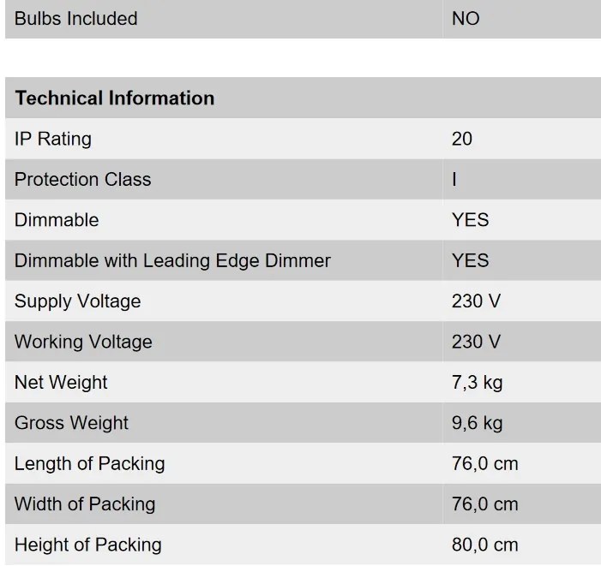
Task: Click the IP Rating label
Action: click(x=53, y=139)
